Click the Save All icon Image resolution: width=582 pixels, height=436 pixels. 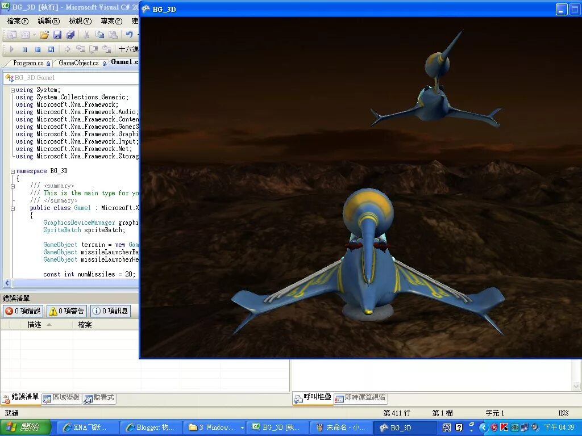point(70,35)
